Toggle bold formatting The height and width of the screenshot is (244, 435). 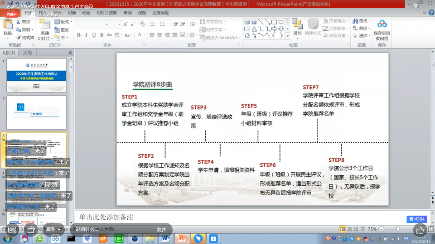79,35
